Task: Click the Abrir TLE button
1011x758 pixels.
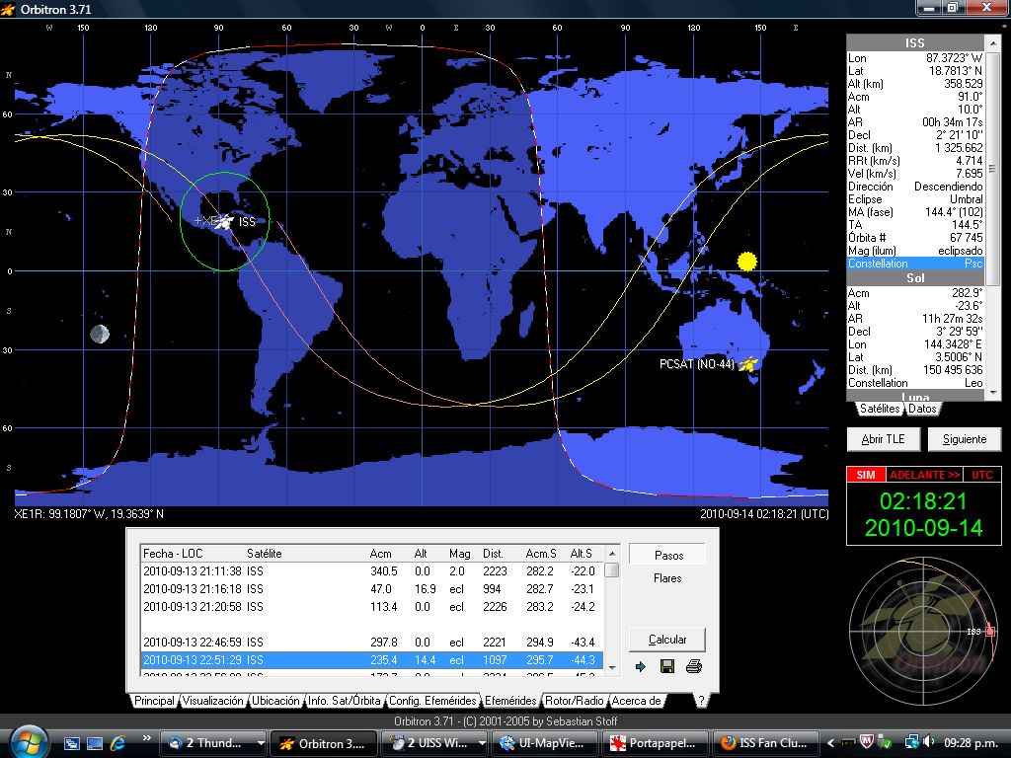Action: [x=883, y=439]
